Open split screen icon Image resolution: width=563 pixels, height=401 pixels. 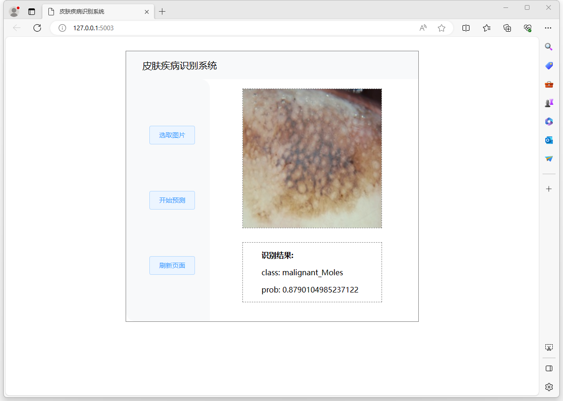466,28
